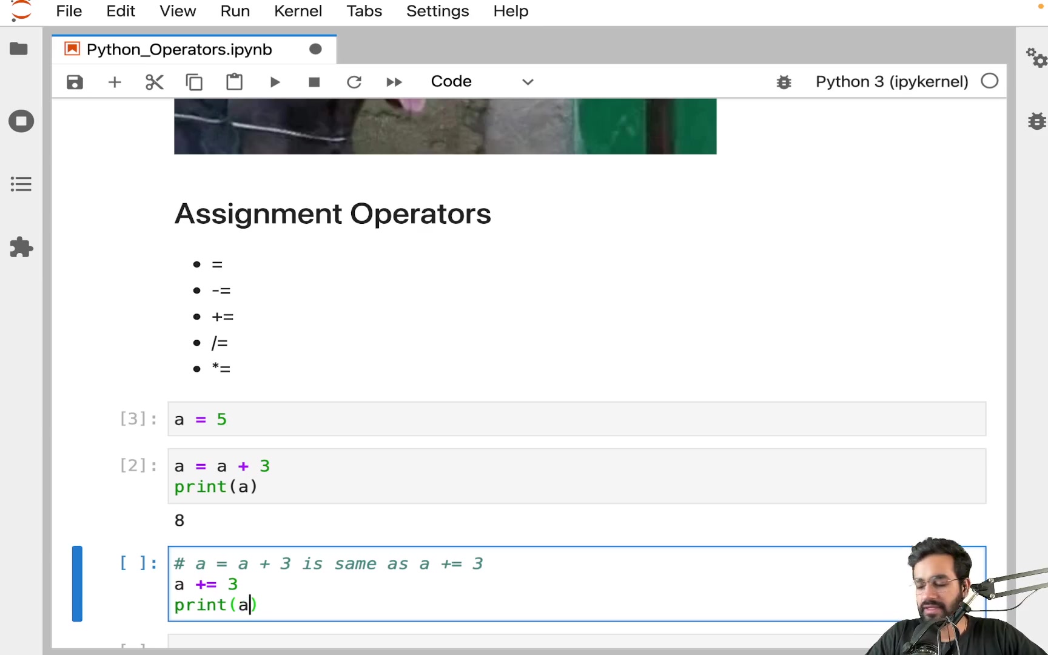The height and width of the screenshot is (655, 1048).
Task: Open the extension manager puzzle icon
Action: click(21, 247)
